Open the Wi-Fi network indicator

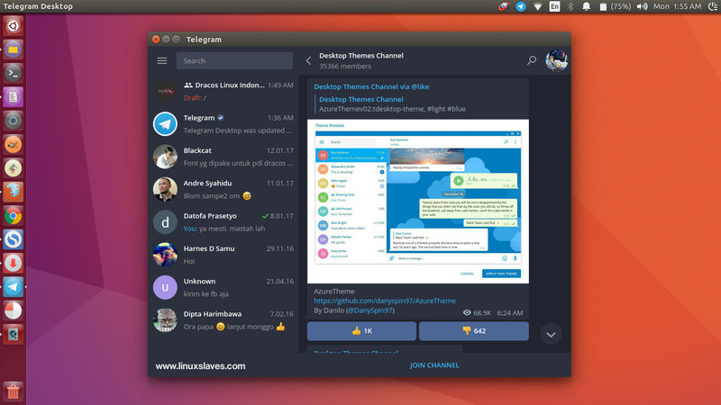tap(537, 6)
